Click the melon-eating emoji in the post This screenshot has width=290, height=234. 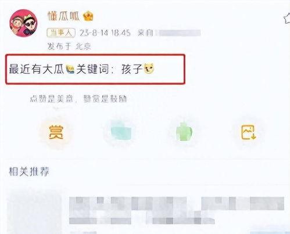[70, 69]
